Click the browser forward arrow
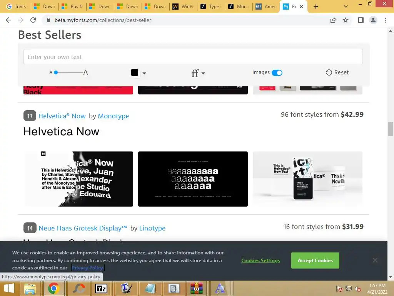This screenshot has width=394, height=296. point(21,20)
